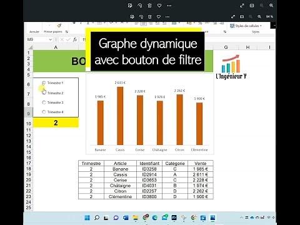Select column H header

247,47
